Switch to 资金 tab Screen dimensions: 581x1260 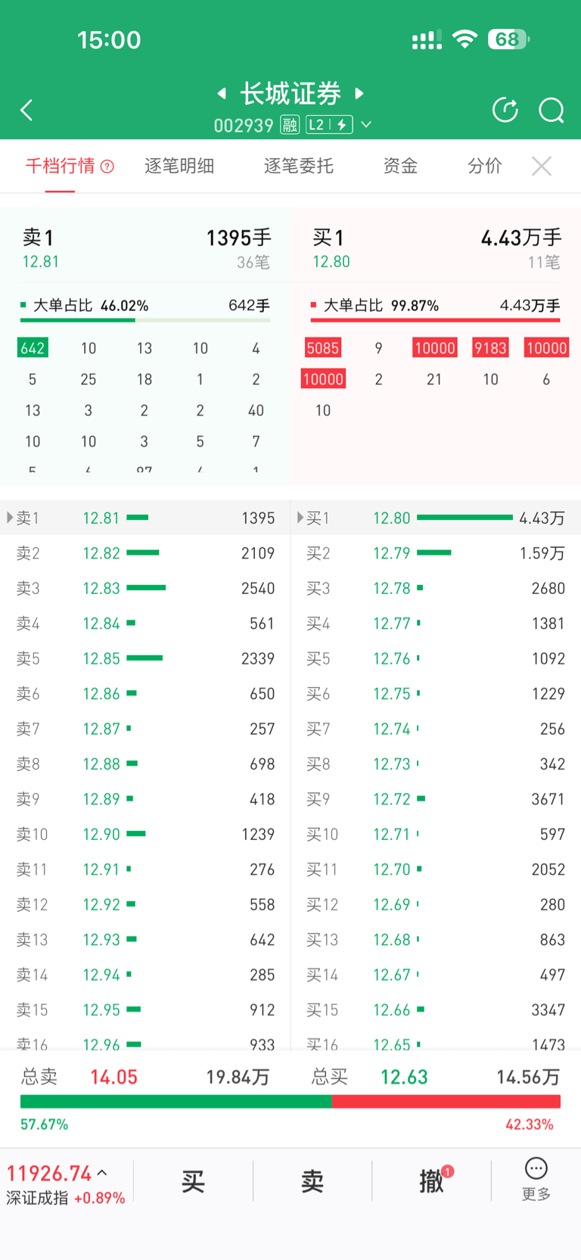400,166
